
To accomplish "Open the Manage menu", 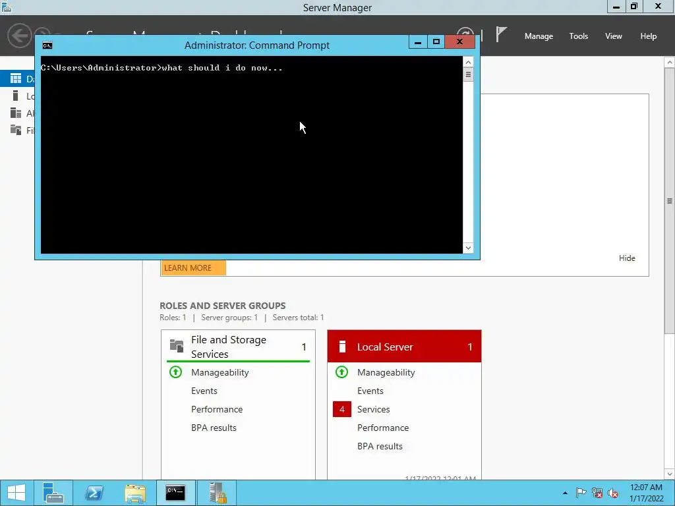I will tap(539, 36).
